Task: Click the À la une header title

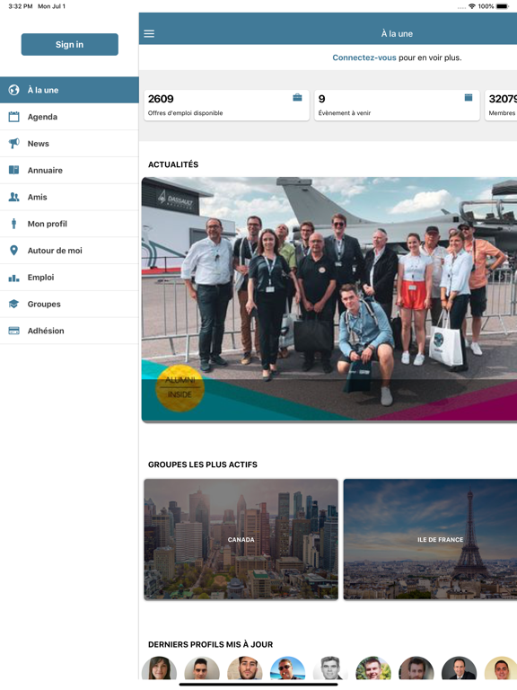Action: coord(397,33)
